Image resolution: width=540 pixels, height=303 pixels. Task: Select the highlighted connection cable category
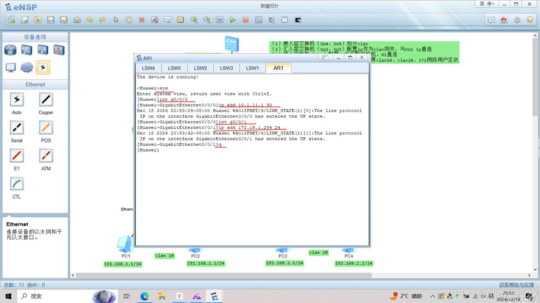tap(43, 67)
